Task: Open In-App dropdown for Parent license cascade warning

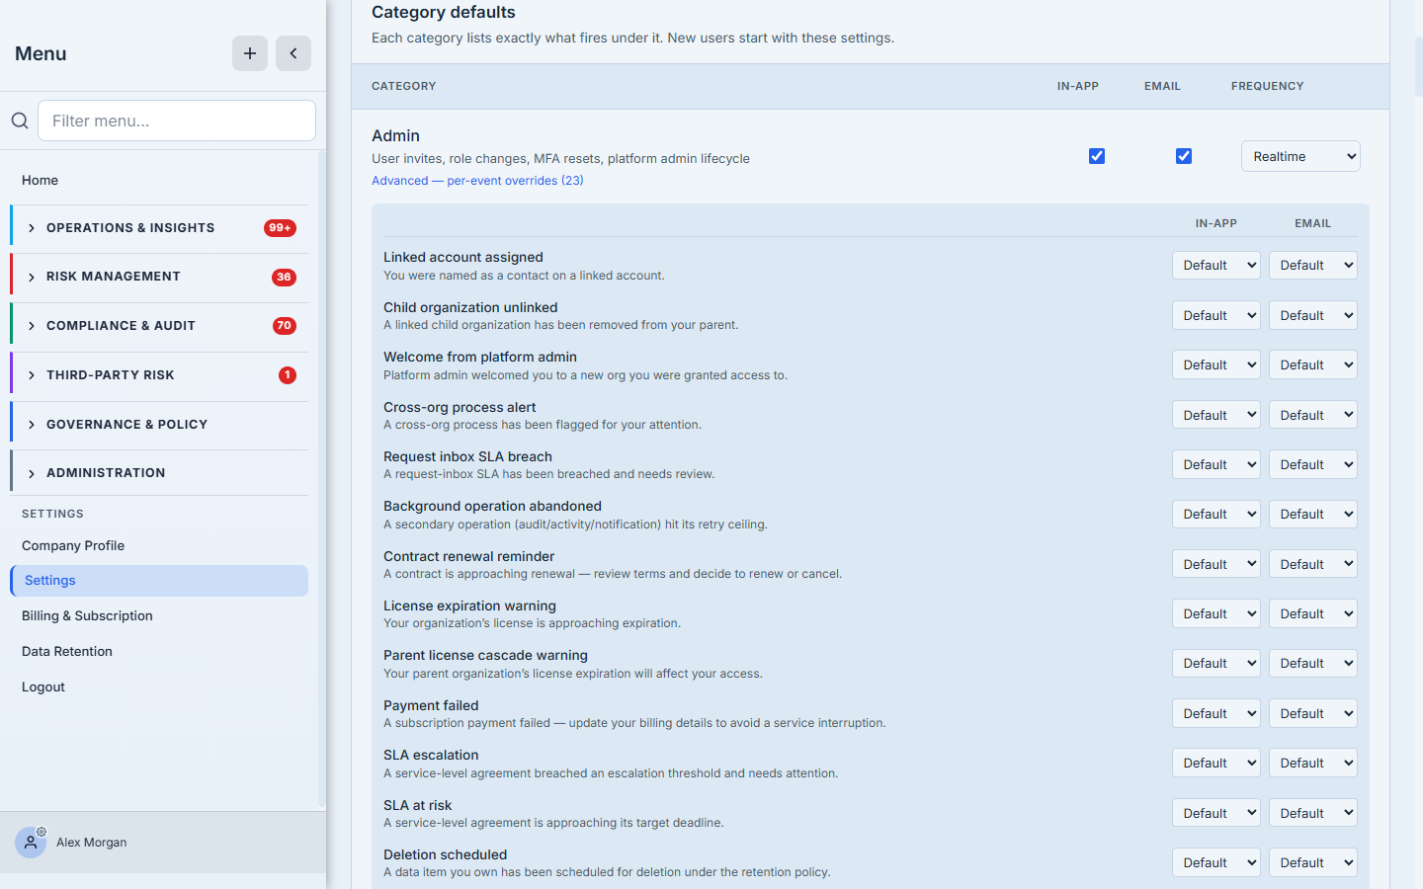Action: click(1216, 663)
